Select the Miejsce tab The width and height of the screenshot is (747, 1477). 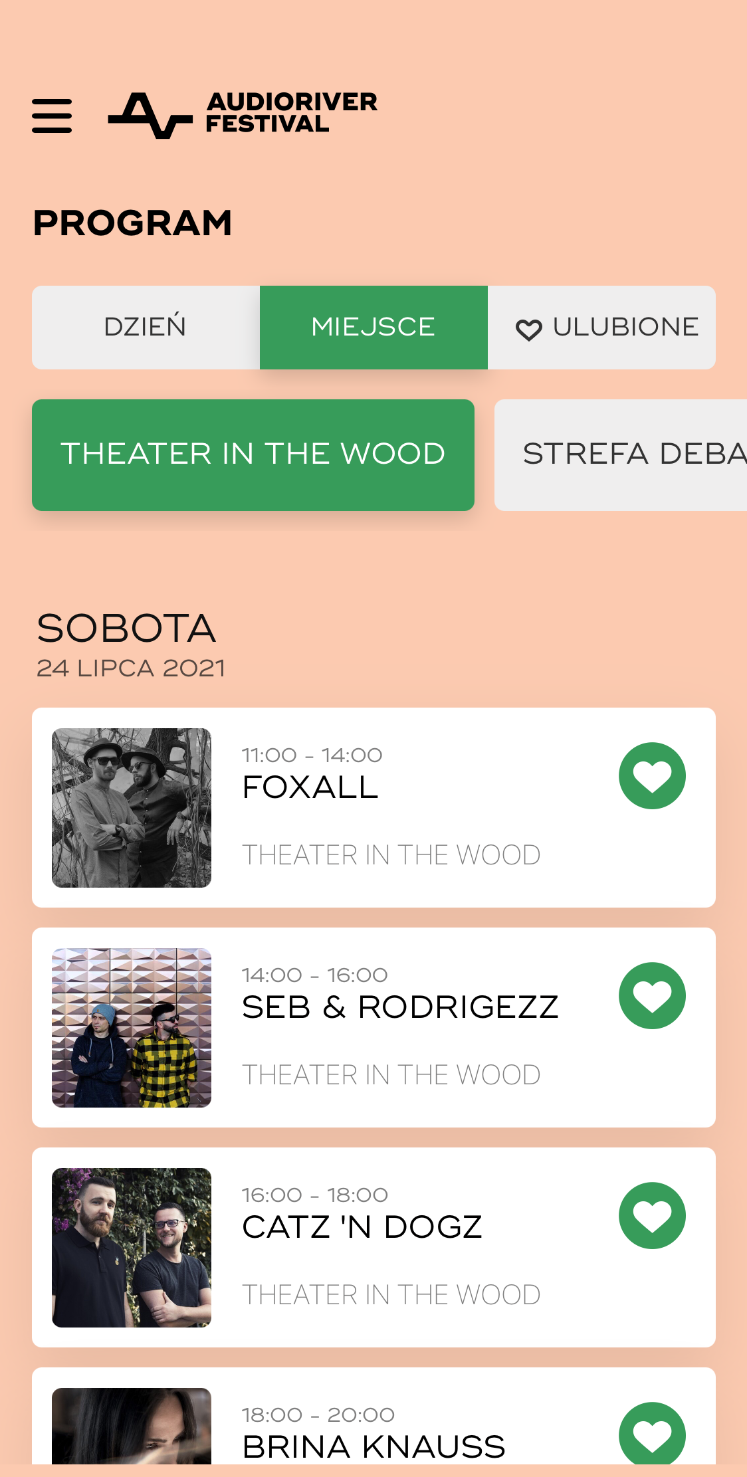point(374,327)
